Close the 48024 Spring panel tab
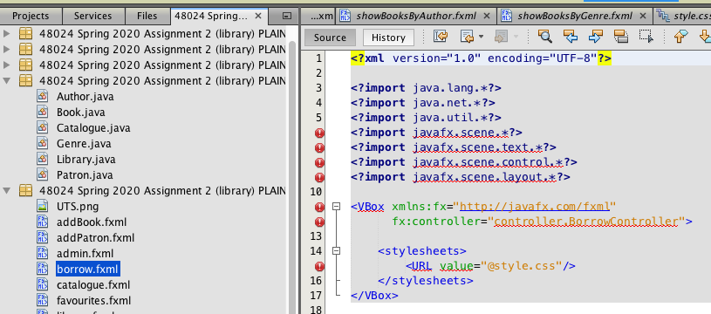The height and width of the screenshot is (314, 711). click(258, 16)
